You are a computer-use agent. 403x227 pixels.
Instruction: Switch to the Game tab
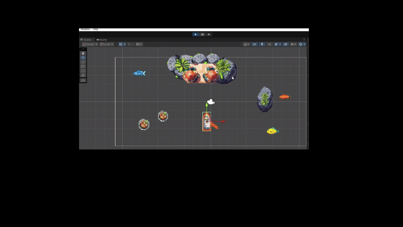click(x=102, y=40)
